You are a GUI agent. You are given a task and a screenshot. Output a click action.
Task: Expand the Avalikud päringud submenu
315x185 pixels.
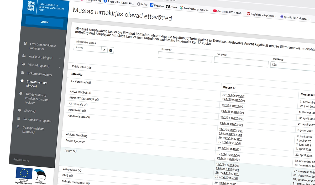(60, 59)
